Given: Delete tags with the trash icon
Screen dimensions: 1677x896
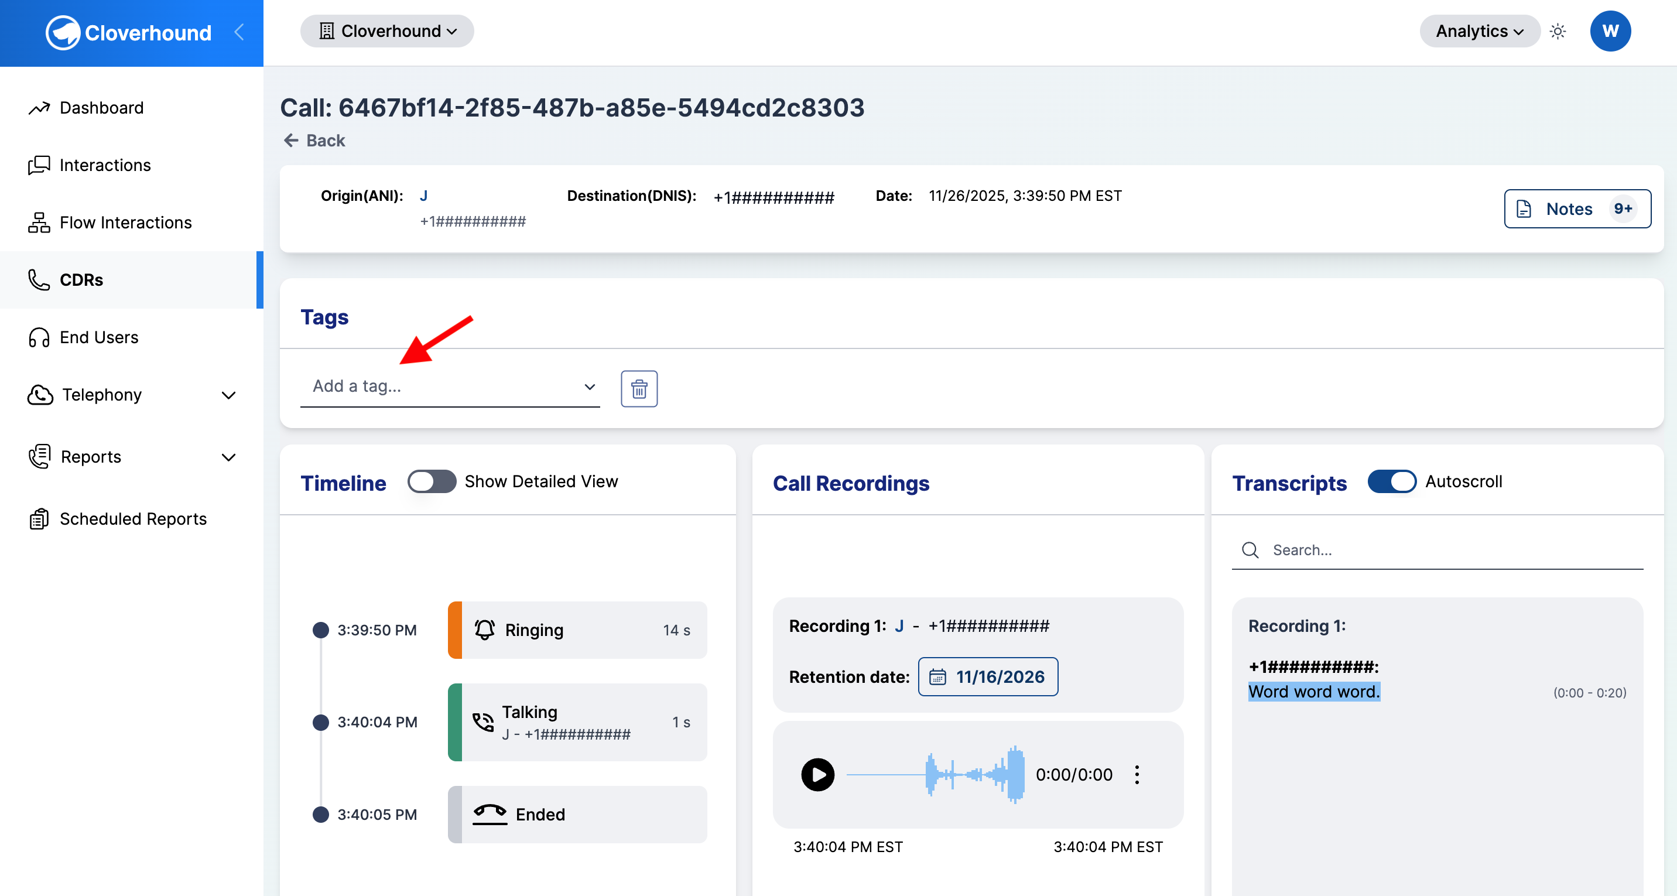Looking at the screenshot, I should pyautogui.click(x=639, y=388).
